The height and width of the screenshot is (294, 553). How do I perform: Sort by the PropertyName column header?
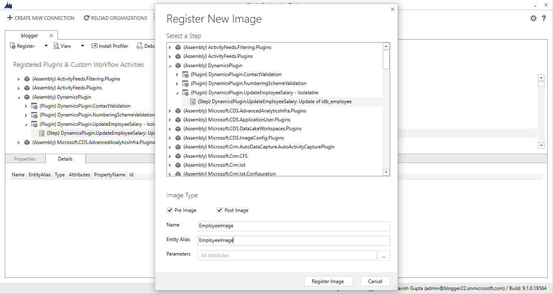point(109,175)
